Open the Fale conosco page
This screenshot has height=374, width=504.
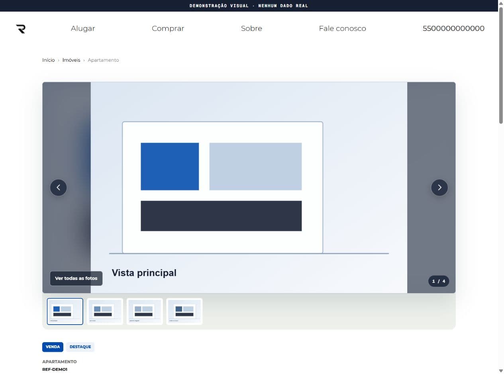(x=343, y=29)
